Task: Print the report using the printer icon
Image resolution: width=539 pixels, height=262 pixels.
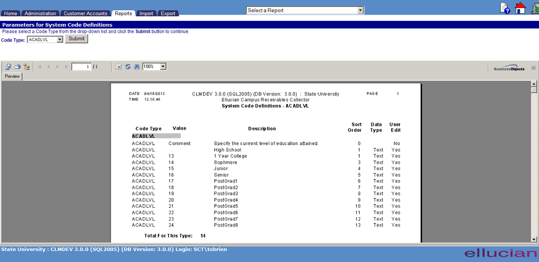Action: click(17, 67)
